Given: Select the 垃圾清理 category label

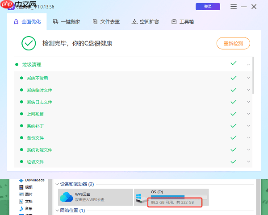Looking at the screenshot, I should pos(32,65).
